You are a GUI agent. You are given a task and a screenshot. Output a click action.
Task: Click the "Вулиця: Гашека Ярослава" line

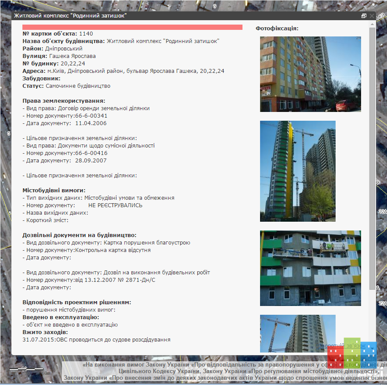[x=59, y=56]
